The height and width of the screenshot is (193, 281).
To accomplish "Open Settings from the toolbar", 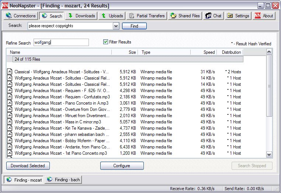I will pos(238,16).
